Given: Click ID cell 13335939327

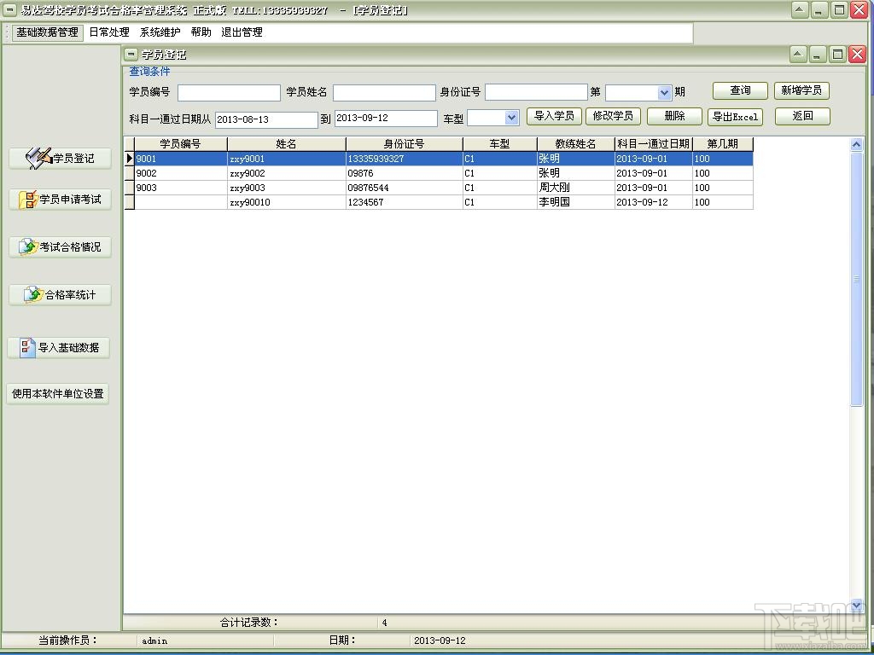Looking at the screenshot, I should coord(404,159).
